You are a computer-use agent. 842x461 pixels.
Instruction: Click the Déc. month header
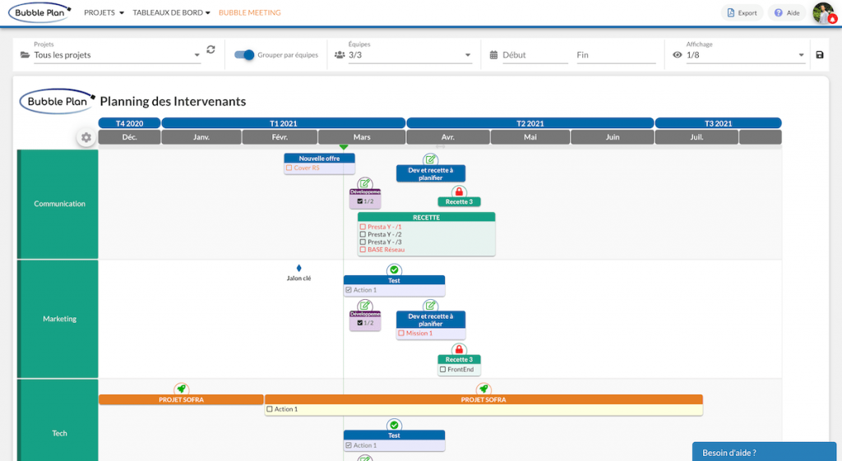pyautogui.click(x=129, y=137)
